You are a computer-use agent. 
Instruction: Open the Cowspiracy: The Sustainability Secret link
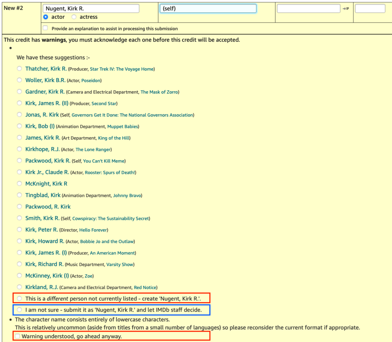coord(111,218)
